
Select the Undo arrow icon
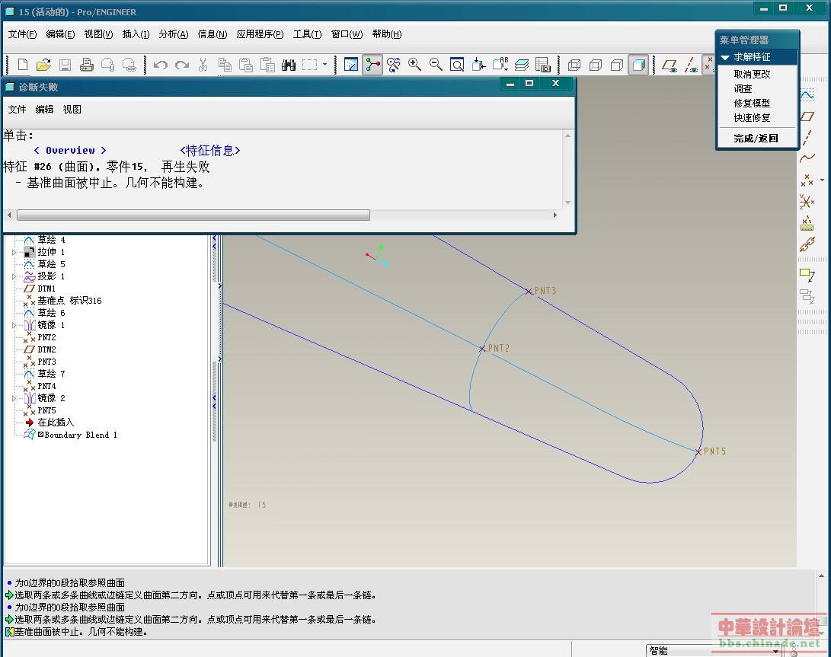tap(160, 65)
